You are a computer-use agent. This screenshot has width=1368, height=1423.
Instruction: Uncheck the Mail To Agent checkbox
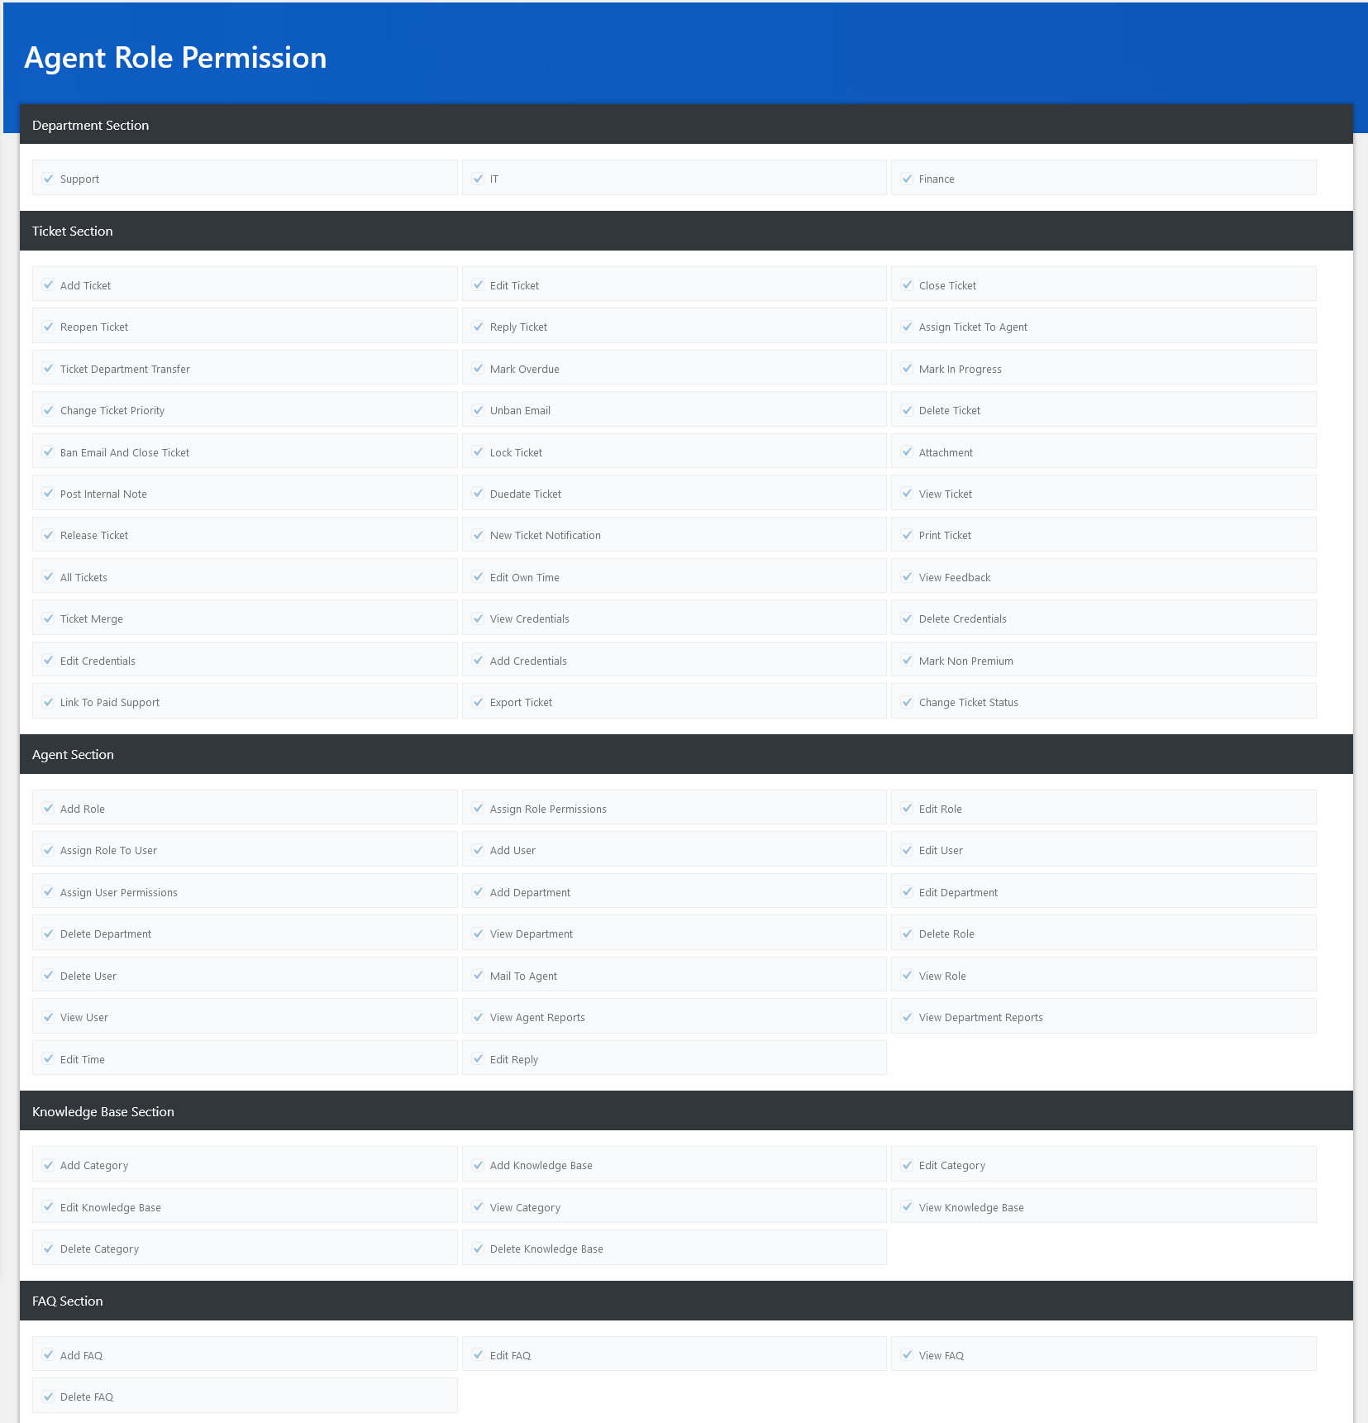pos(478,976)
